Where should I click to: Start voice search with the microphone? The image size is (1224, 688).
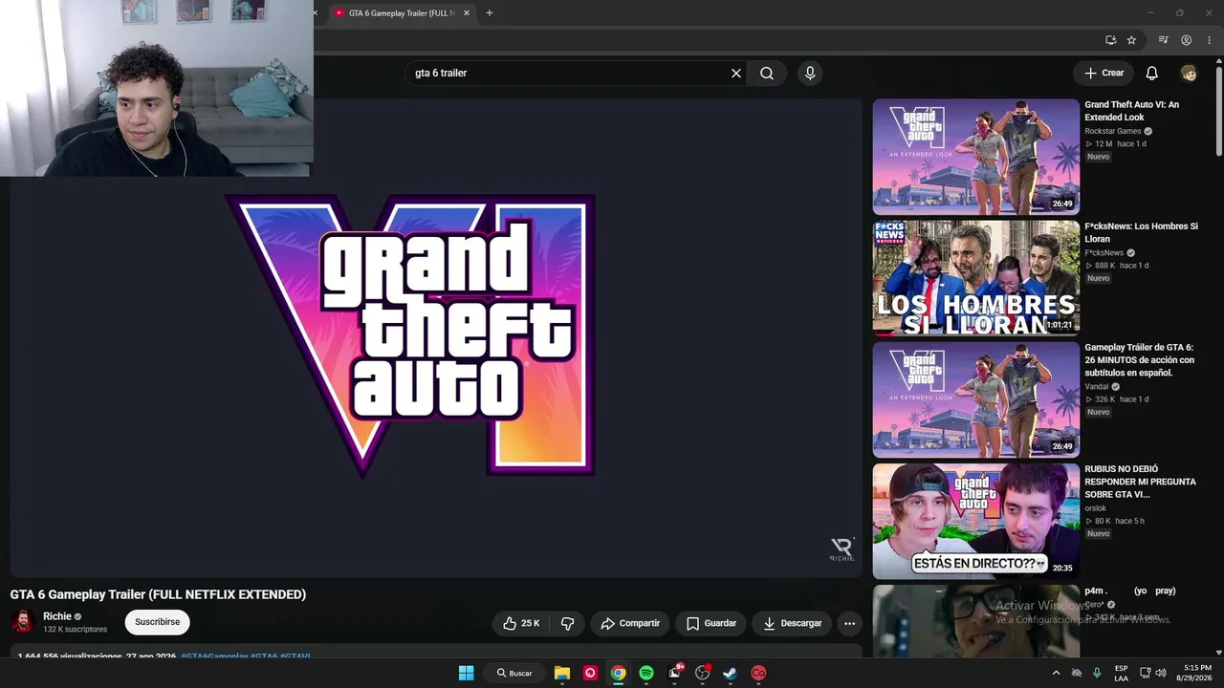pyautogui.click(x=810, y=74)
